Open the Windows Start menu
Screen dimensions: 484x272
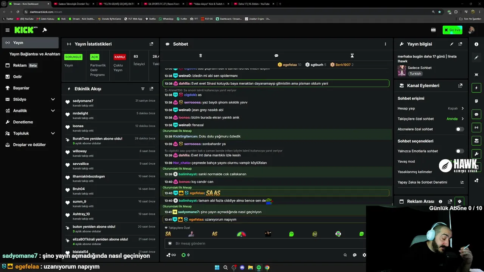pyautogui.click(x=217, y=268)
